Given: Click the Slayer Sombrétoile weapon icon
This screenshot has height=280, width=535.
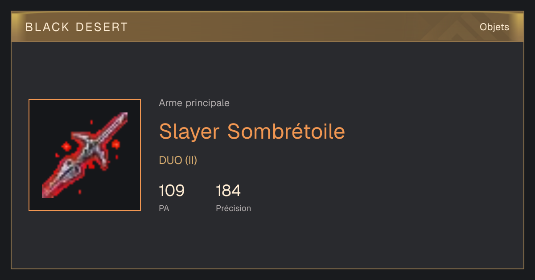Looking at the screenshot, I should 85,155.
